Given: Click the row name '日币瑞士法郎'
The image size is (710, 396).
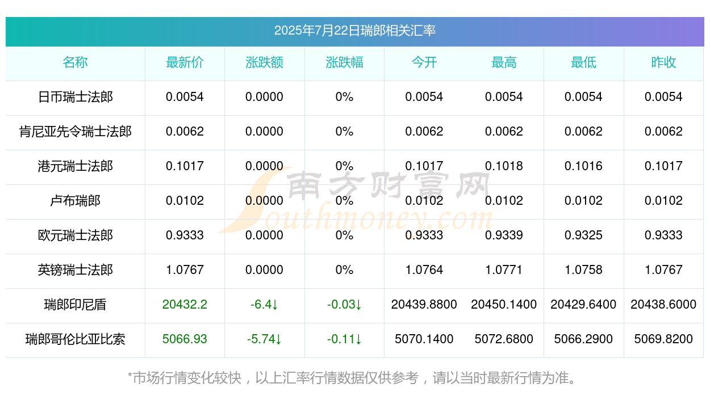Looking at the screenshot, I should [x=76, y=97].
